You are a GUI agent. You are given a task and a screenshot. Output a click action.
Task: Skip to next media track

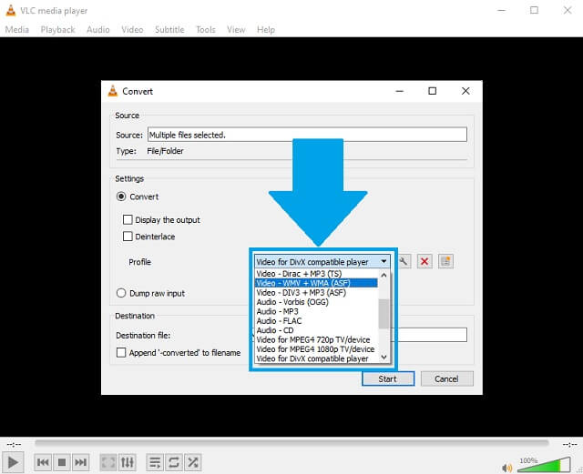(x=81, y=462)
